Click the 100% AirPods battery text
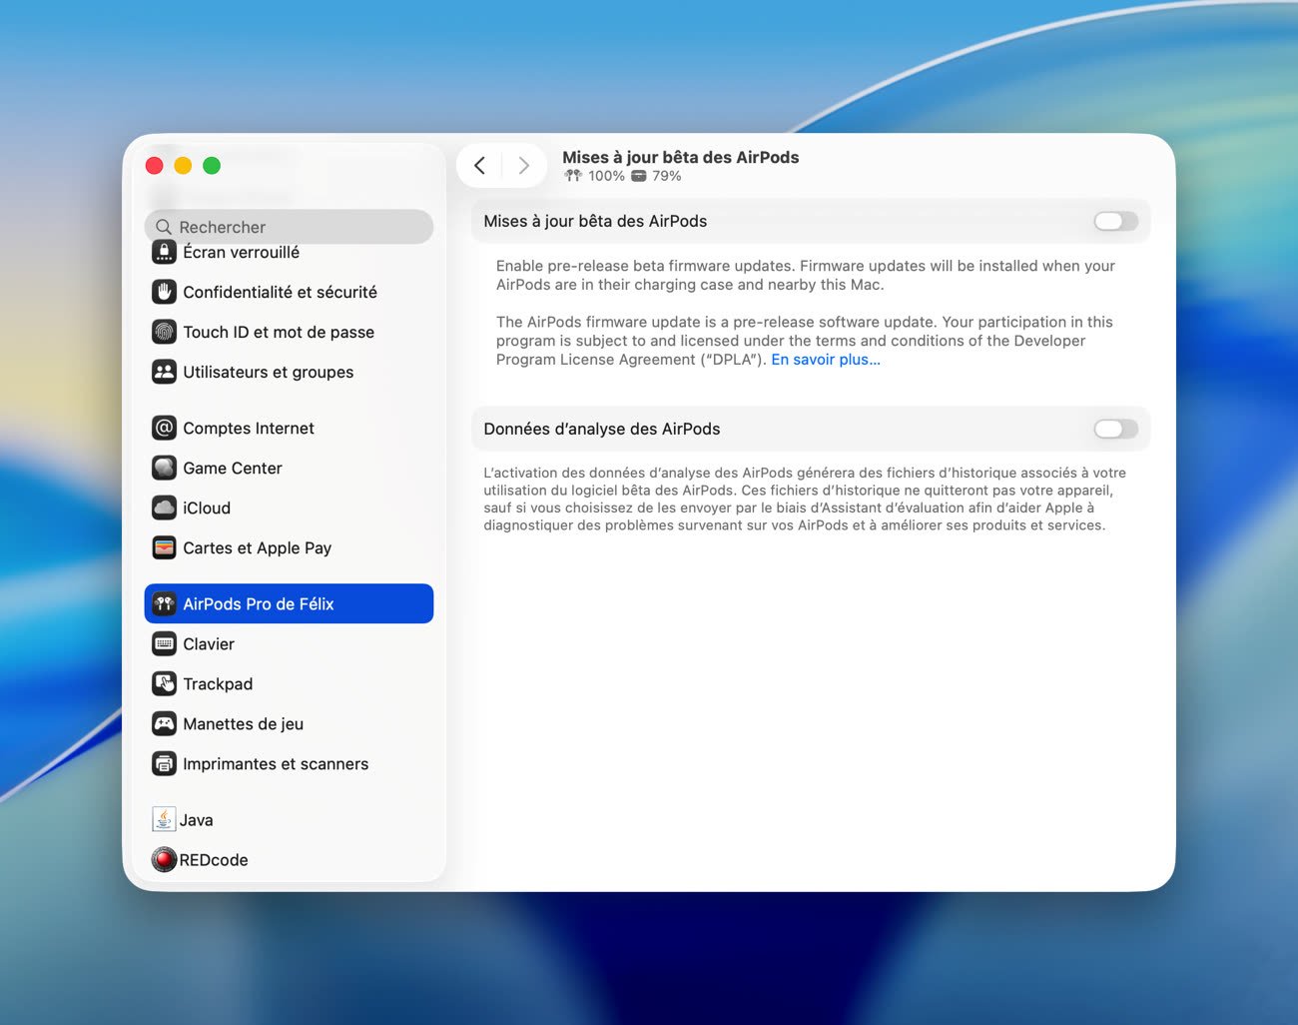Screen dimensions: 1298x1025 coord(606,176)
